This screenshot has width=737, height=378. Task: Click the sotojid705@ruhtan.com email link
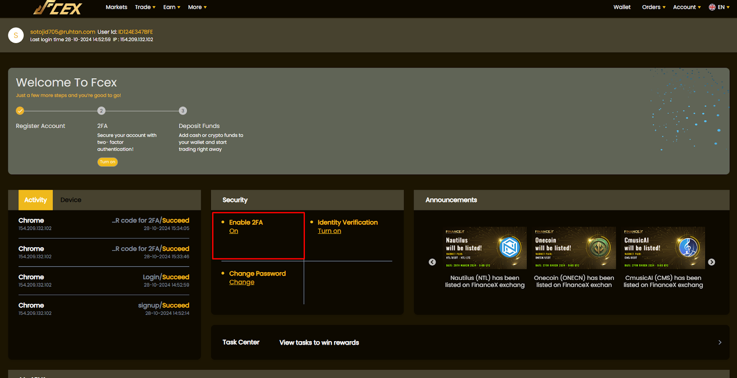click(63, 32)
